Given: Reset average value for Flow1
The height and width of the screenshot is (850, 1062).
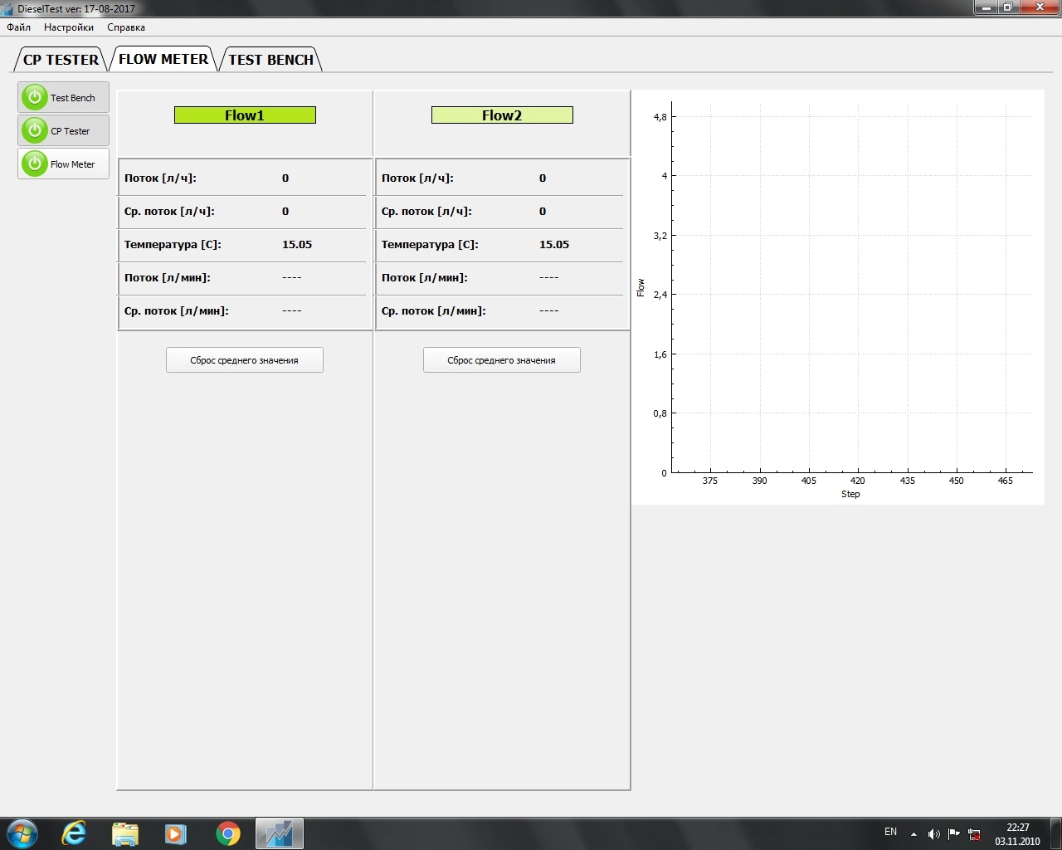Looking at the screenshot, I should coord(245,360).
